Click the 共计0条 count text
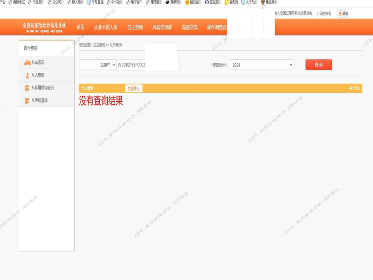373x280 pixels. pyautogui.click(x=354, y=88)
